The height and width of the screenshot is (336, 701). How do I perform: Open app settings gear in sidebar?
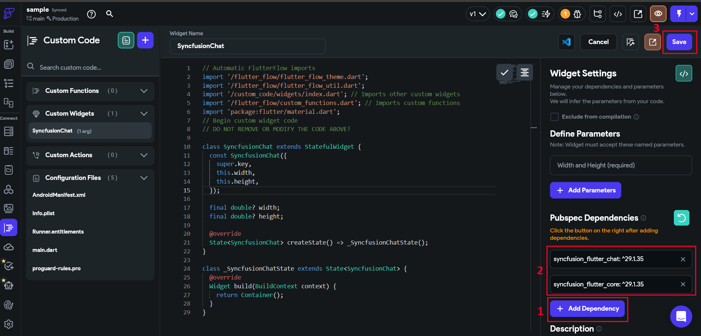coord(9,324)
